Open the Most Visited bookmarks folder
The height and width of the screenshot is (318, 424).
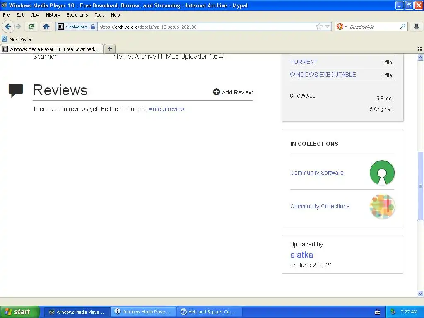point(18,39)
